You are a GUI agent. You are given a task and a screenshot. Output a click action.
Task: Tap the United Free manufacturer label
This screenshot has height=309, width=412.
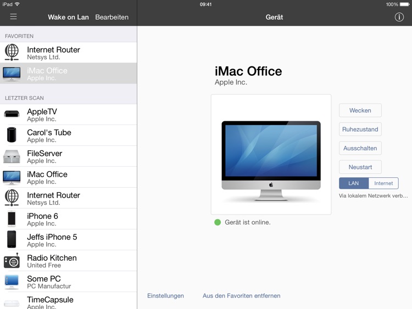[x=44, y=265]
